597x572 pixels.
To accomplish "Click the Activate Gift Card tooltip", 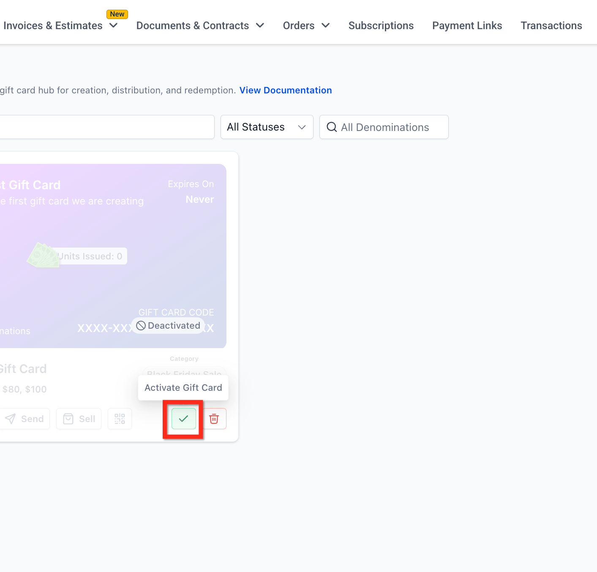I will point(183,388).
